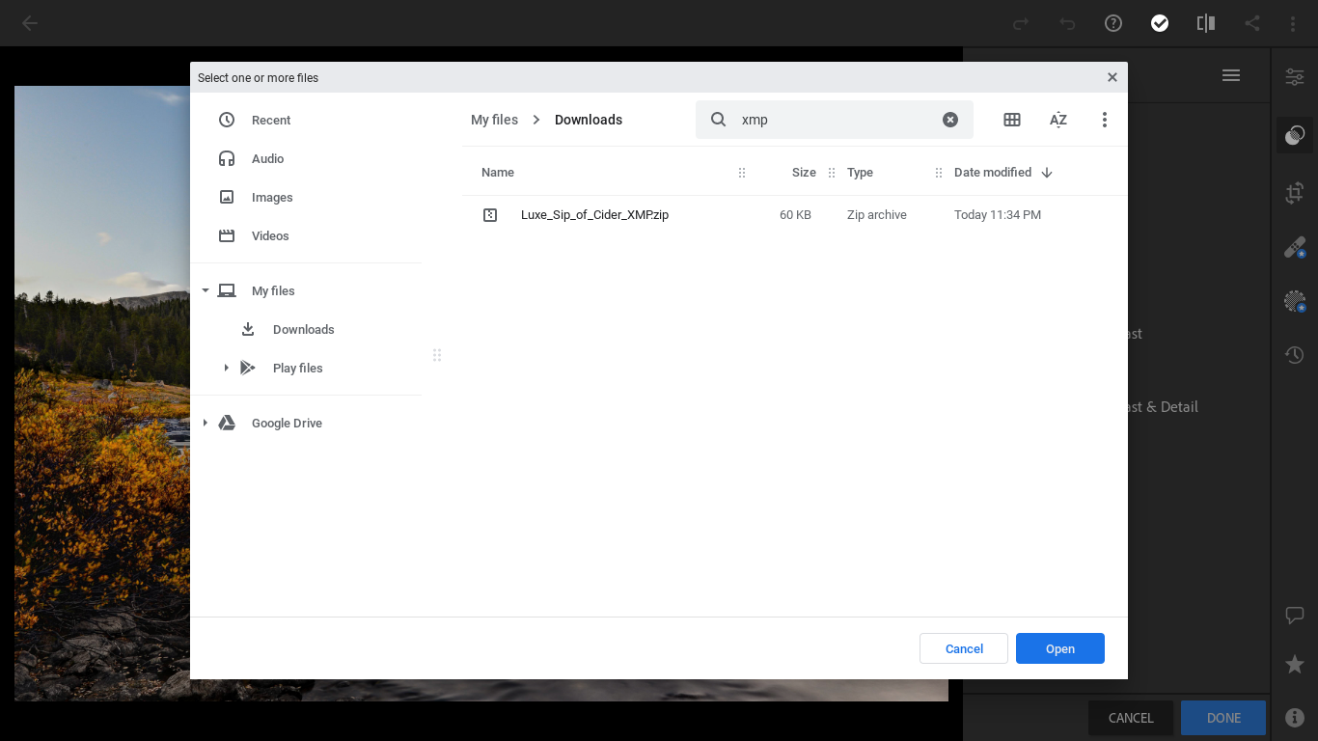Select the healing brush tool
Image resolution: width=1318 pixels, height=741 pixels.
1294,248
